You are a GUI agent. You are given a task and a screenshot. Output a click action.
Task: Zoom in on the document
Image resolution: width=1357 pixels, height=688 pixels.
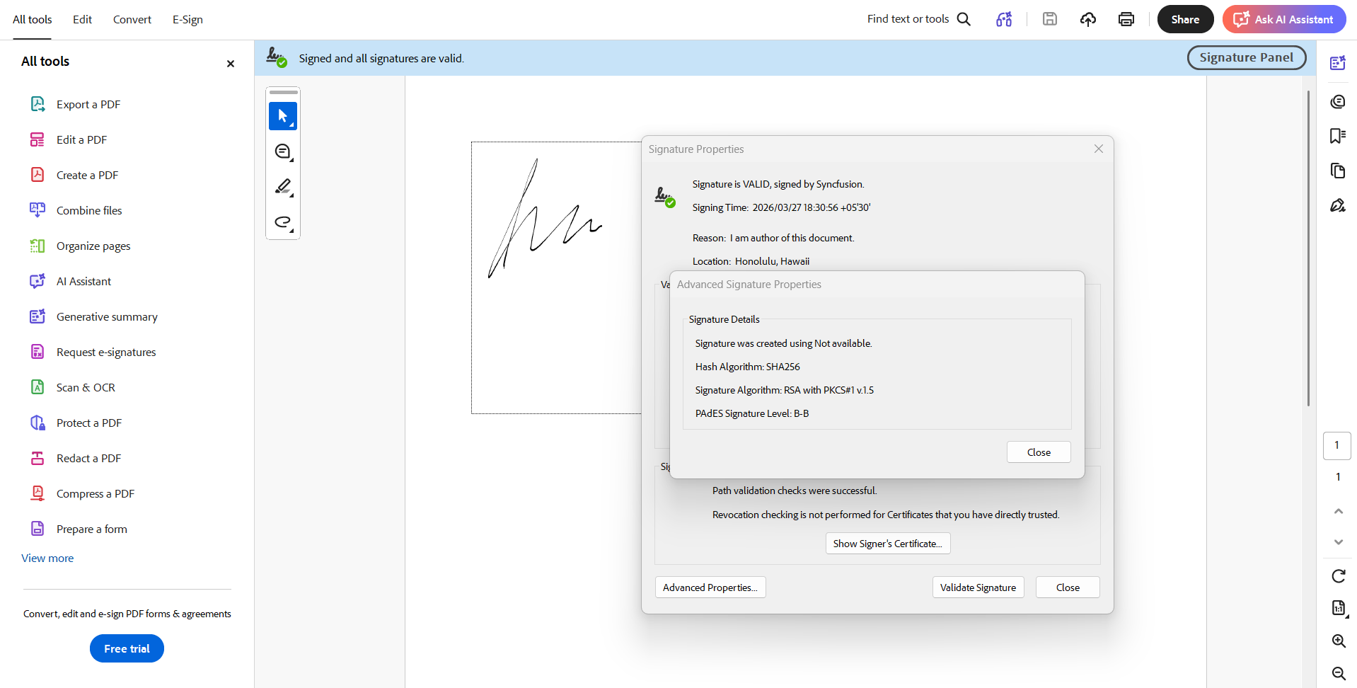[x=1338, y=641]
